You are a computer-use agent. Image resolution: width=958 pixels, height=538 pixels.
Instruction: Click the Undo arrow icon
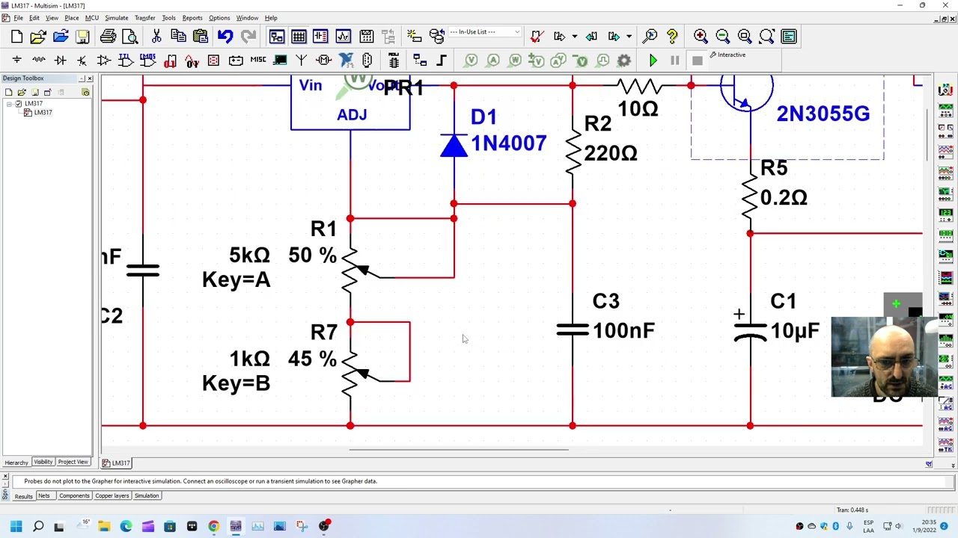tap(225, 37)
